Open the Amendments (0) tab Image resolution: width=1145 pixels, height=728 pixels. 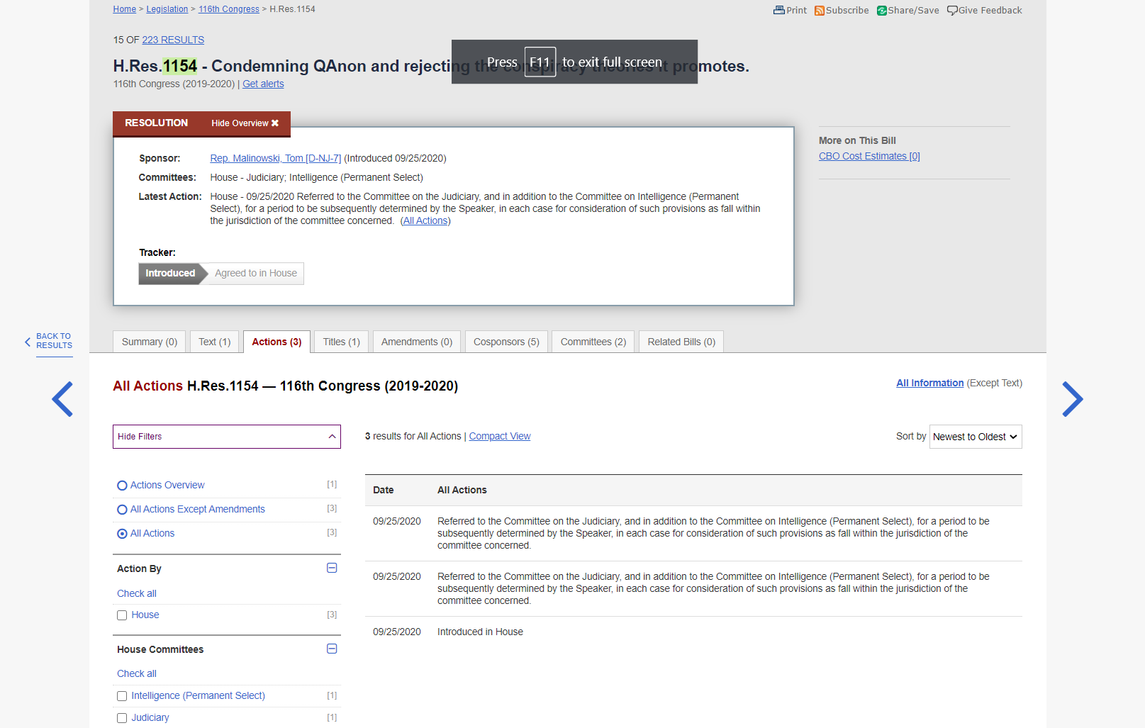[417, 342]
